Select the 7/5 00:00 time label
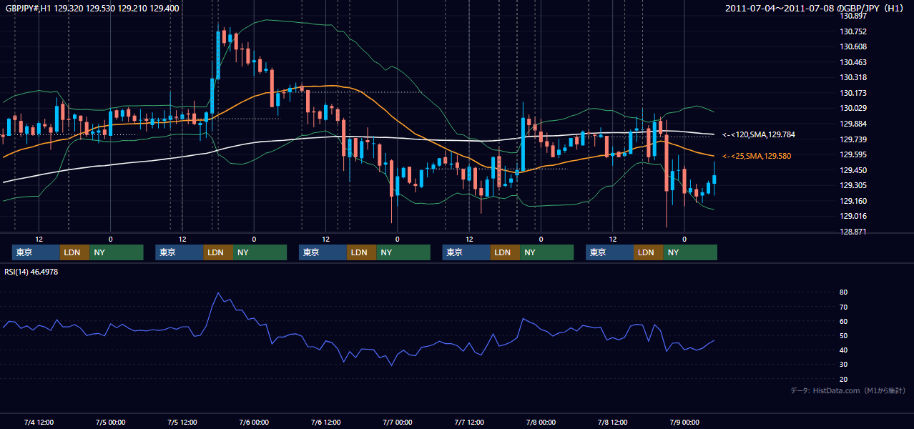The height and width of the screenshot is (429, 914). point(110,422)
